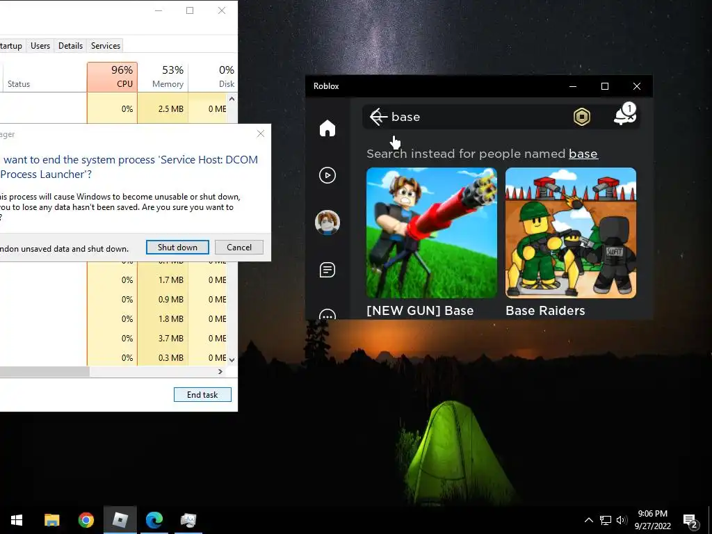Open the Robux coin icon
This screenshot has width=712, height=534.
pyautogui.click(x=582, y=117)
